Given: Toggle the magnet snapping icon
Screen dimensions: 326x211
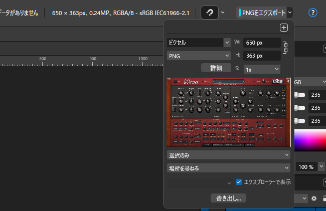Looking at the screenshot, I should click(x=209, y=13).
